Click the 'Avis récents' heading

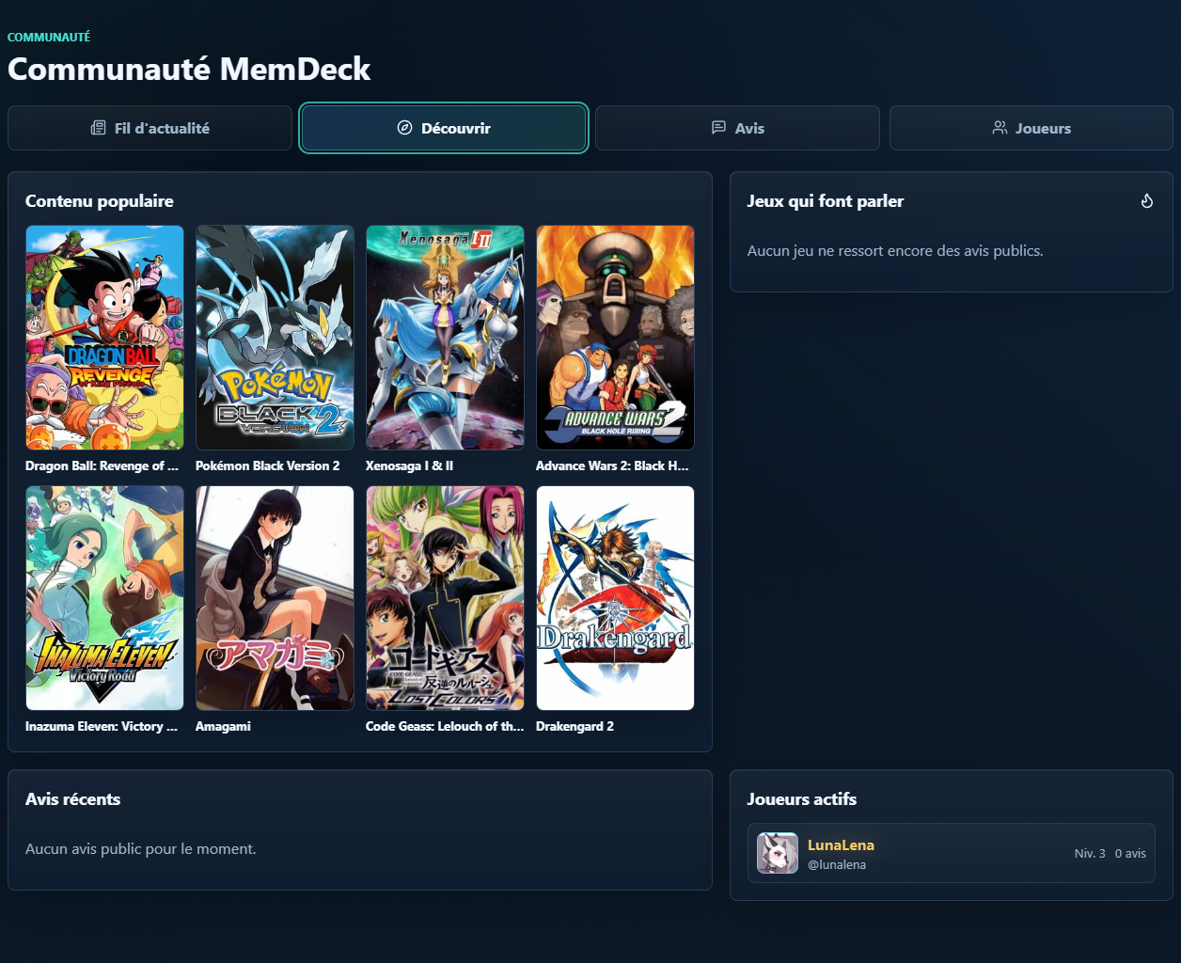point(73,799)
